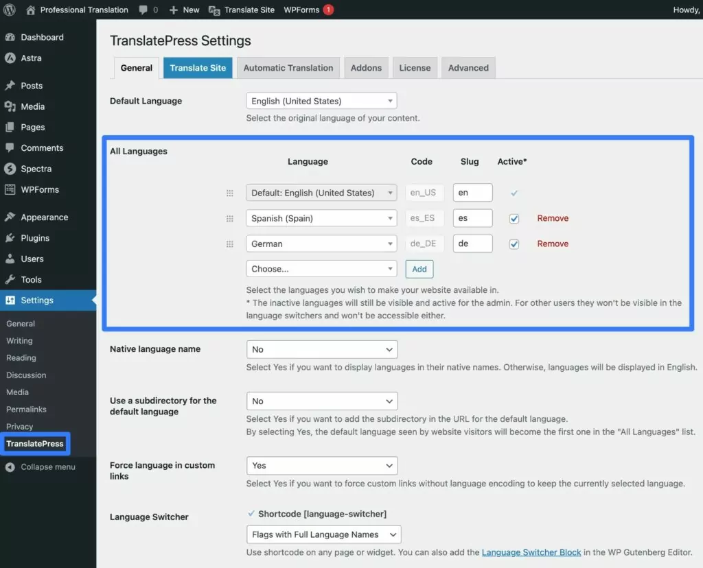Toggle the Shortcode language-switcher checkmark
The height and width of the screenshot is (568, 703).
pos(251,513)
